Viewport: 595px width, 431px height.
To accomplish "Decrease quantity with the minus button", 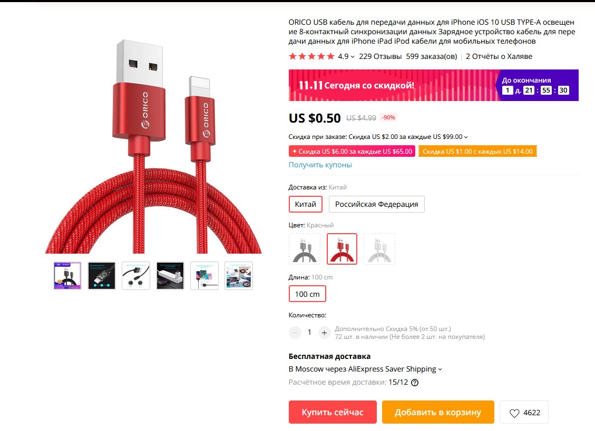I will point(295,333).
